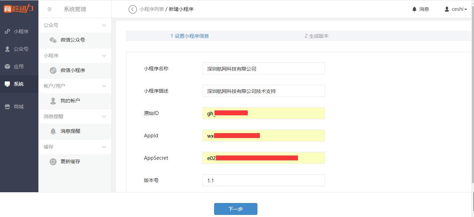Click the bell icon beside 消息提醒 submenu
The image size is (474, 217).
(x=53, y=131)
